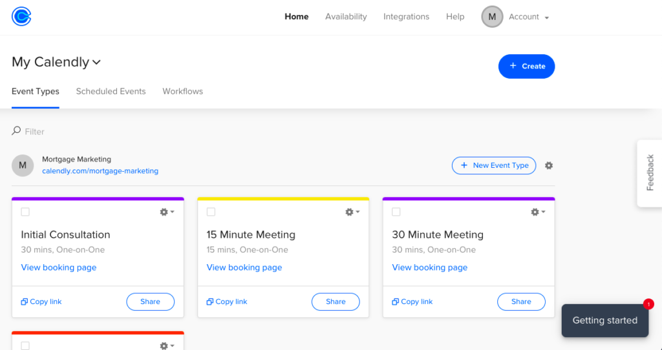Expand the My Calendly chevron
Viewport: 662px width, 350px height.
(97, 63)
